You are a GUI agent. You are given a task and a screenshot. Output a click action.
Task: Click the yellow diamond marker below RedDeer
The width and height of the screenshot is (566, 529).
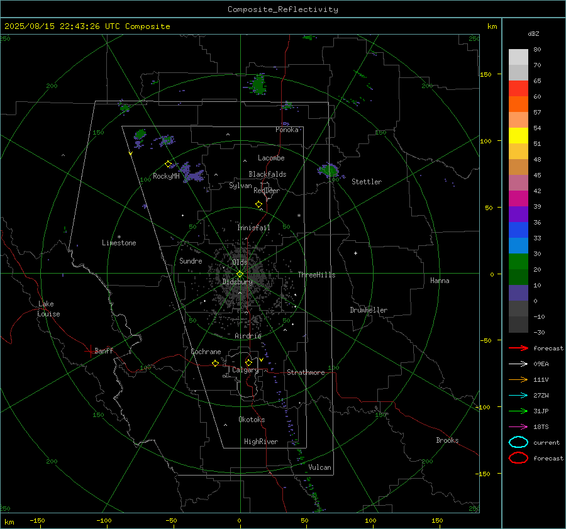[x=258, y=204]
